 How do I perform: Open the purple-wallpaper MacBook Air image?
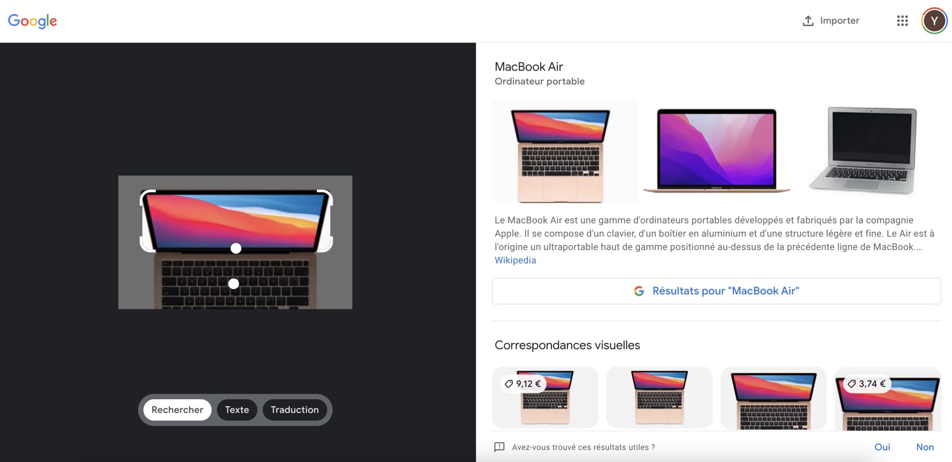pos(716,150)
